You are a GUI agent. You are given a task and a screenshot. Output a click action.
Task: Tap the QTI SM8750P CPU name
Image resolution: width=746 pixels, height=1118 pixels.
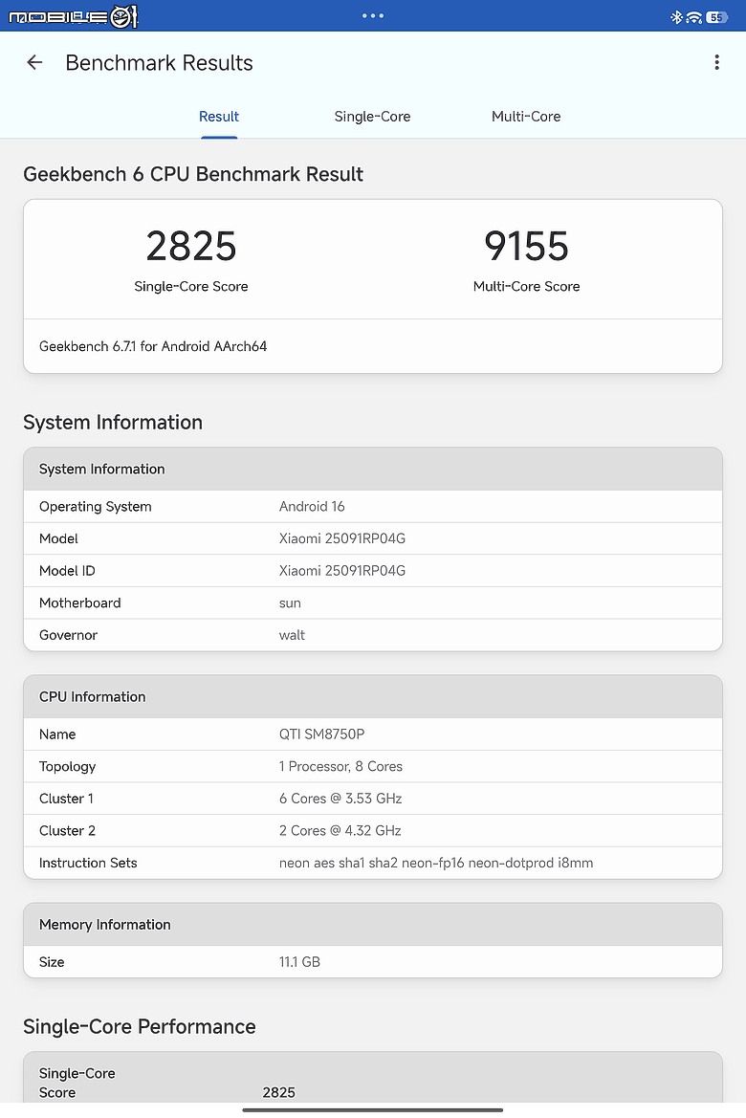[x=321, y=734]
